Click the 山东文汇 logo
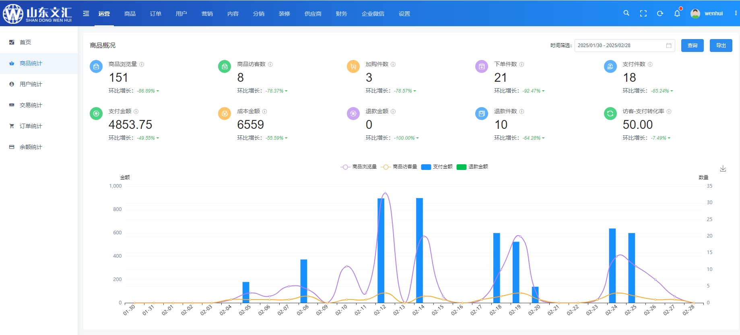 [x=37, y=14]
